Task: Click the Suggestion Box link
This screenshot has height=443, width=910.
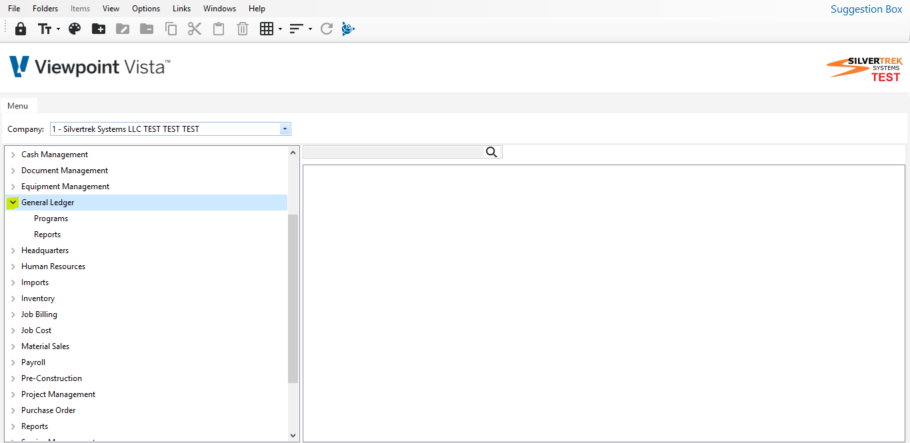Action: [x=866, y=9]
